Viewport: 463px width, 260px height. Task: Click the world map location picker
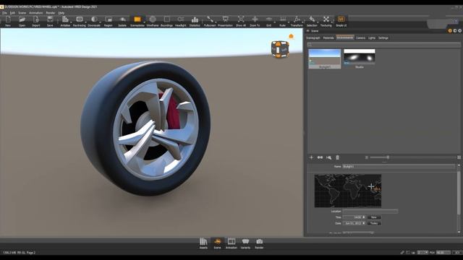[x=348, y=191]
